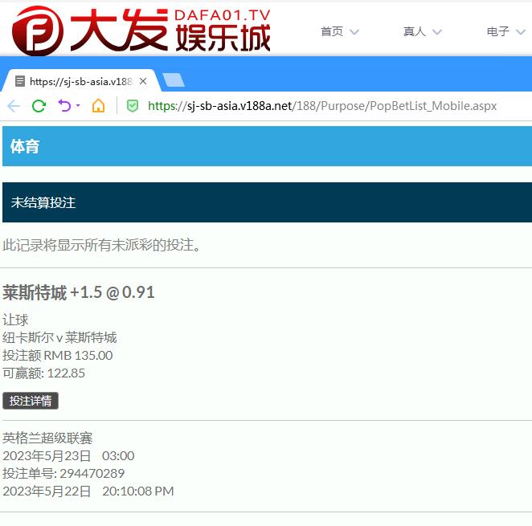Click the 体育 header bar
532x526 pixels.
267,146
